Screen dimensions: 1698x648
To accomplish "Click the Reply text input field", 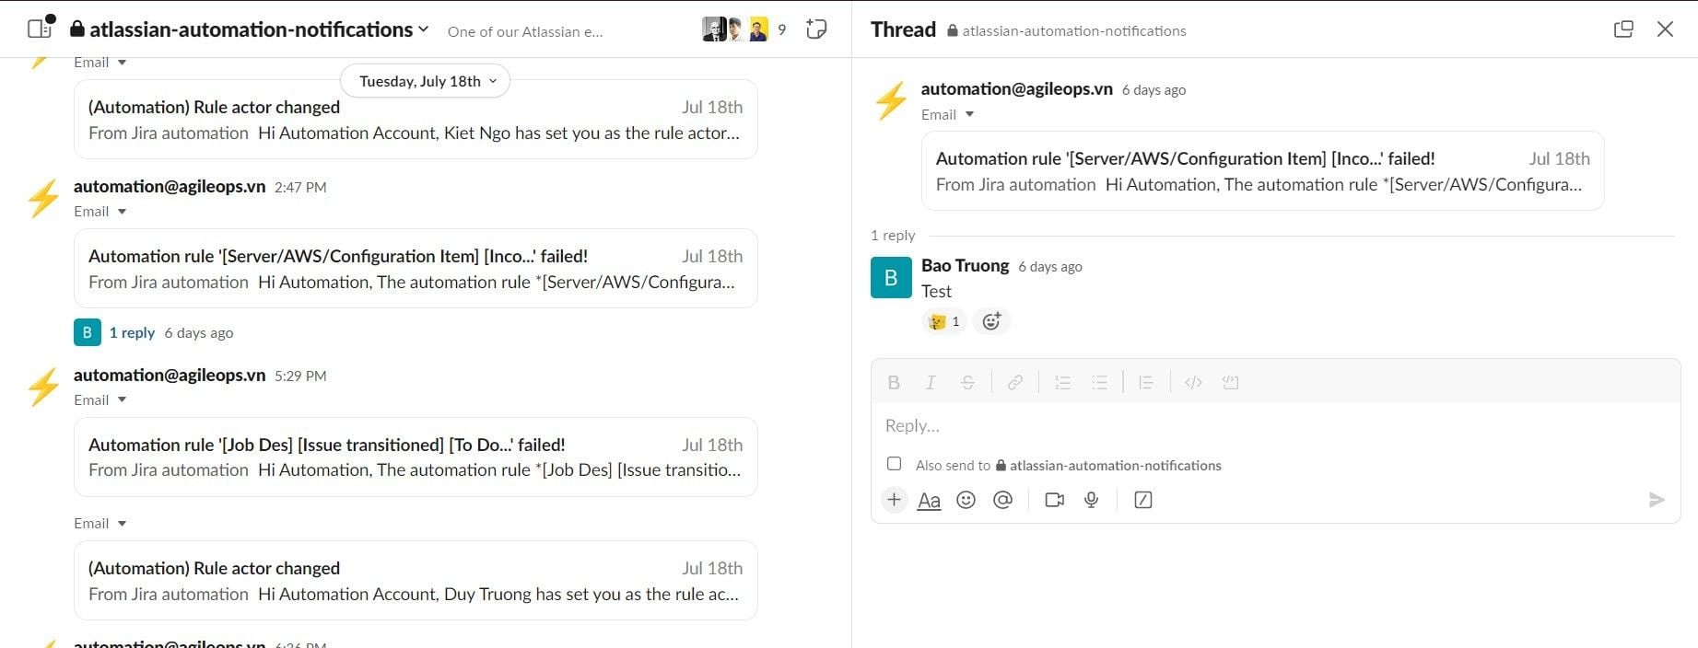I will pyautogui.click(x=1275, y=425).
